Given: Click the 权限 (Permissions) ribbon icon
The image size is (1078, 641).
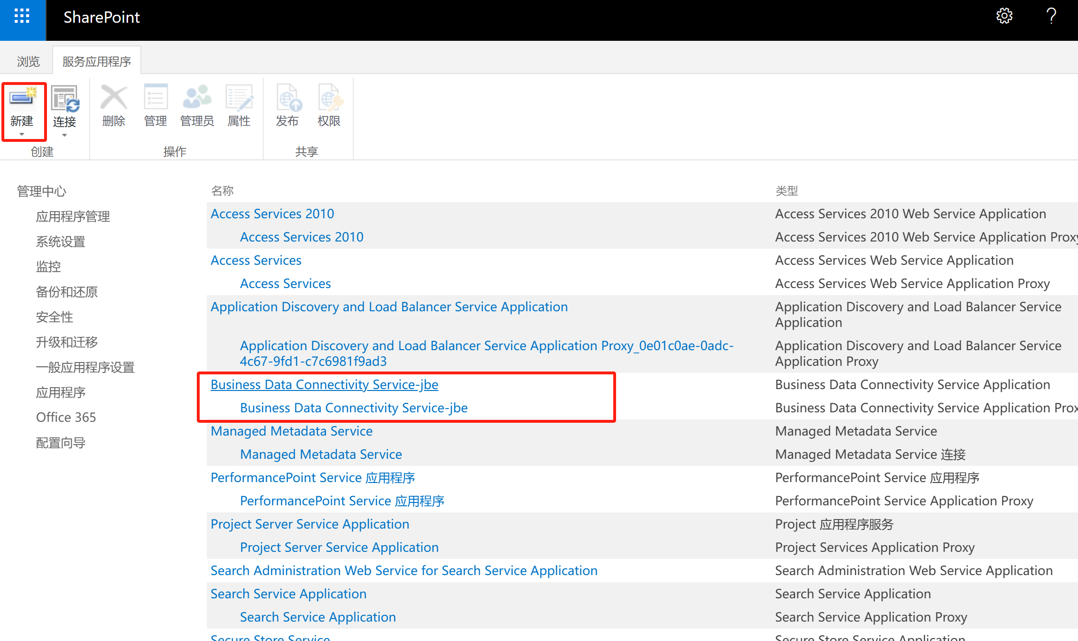Looking at the screenshot, I should pos(329,98).
